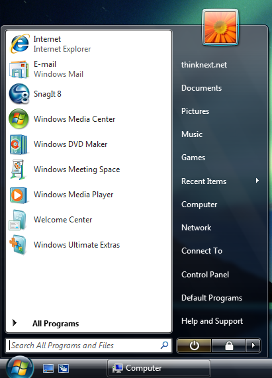Expand the shutdown options arrow
Image resolution: width=272 pixels, height=378 pixels.
tap(253, 346)
